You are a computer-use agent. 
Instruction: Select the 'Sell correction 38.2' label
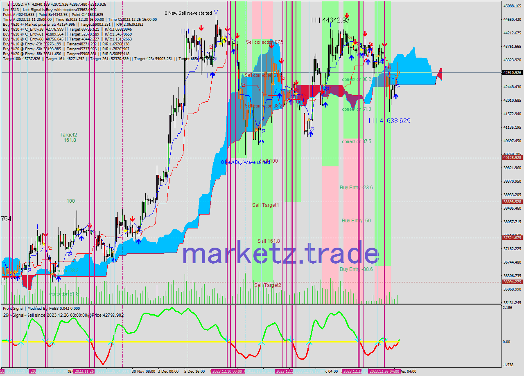[264, 106]
